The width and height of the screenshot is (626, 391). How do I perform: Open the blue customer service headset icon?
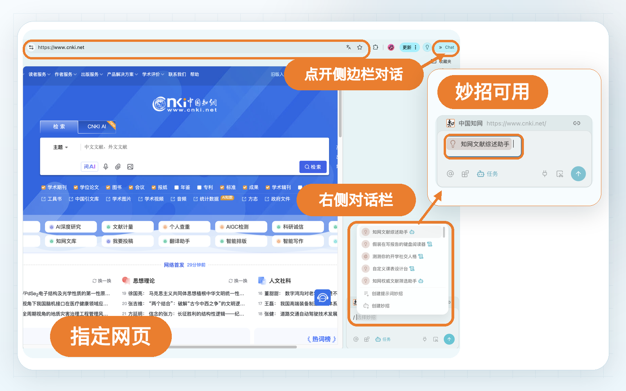pyautogui.click(x=322, y=298)
